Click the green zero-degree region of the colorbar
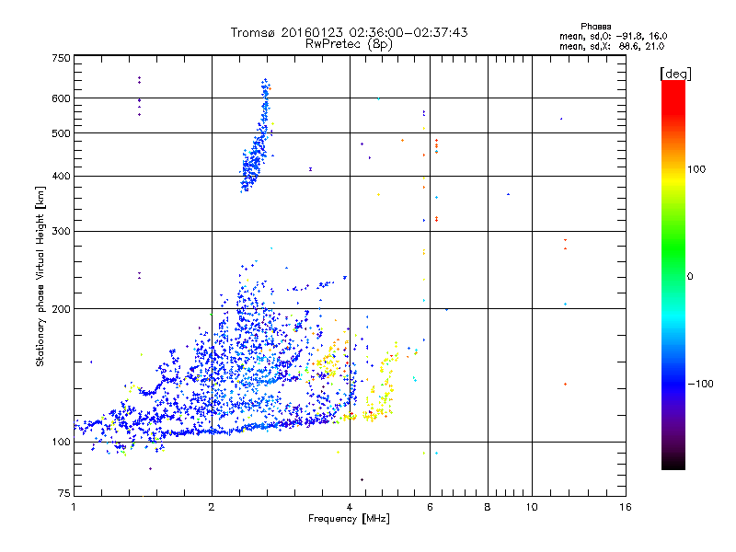The width and height of the screenshot is (736, 552). click(x=673, y=275)
